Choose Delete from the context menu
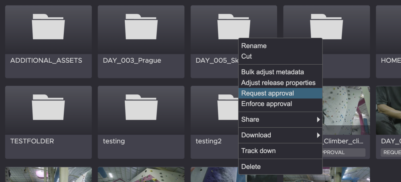The image size is (401, 182). [251, 166]
